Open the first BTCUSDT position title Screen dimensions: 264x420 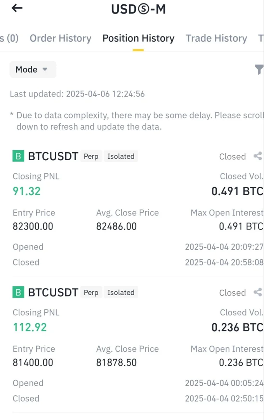point(53,156)
